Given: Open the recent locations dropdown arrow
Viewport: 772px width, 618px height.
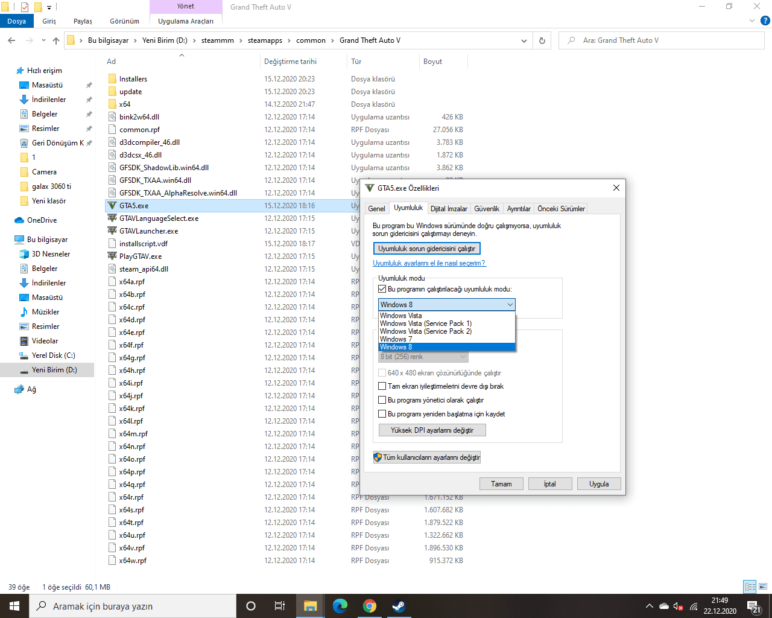Looking at the screenshot, I should [43, 40].
